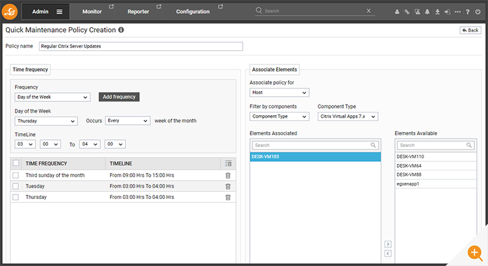
Task: Open Monitor in new window via its icon
Action: 111,7
